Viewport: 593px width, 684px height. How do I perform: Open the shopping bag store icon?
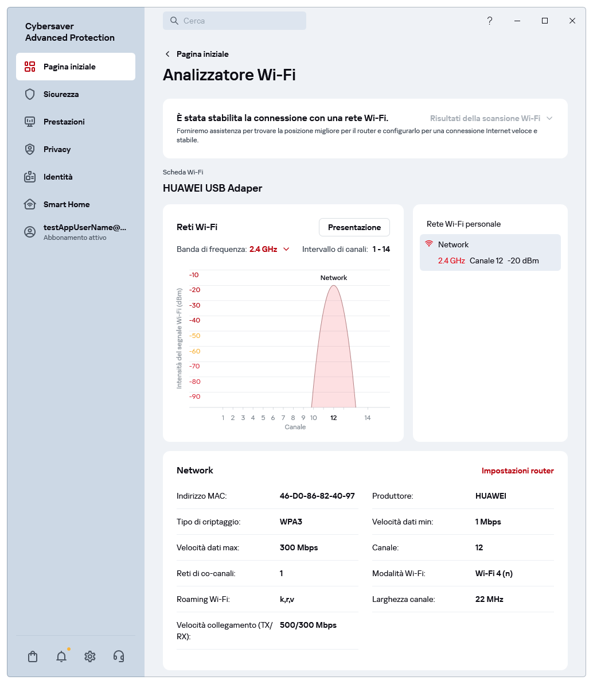coord(33,656)
